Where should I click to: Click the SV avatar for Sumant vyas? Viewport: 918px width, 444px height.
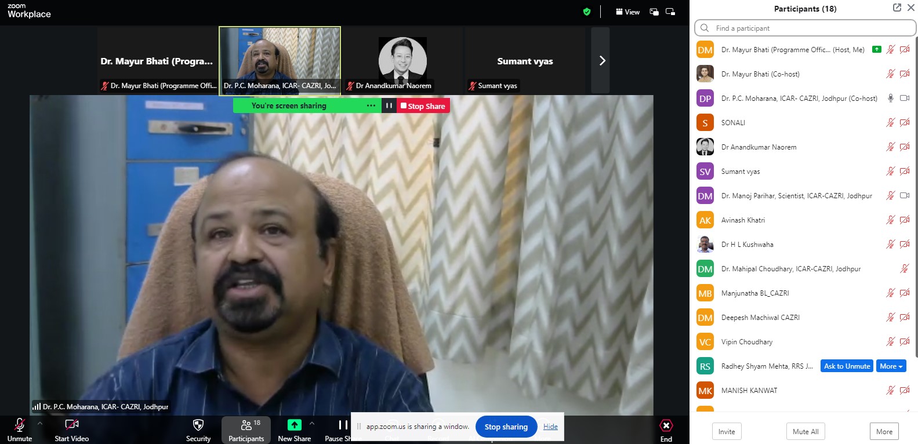(705, 172)
